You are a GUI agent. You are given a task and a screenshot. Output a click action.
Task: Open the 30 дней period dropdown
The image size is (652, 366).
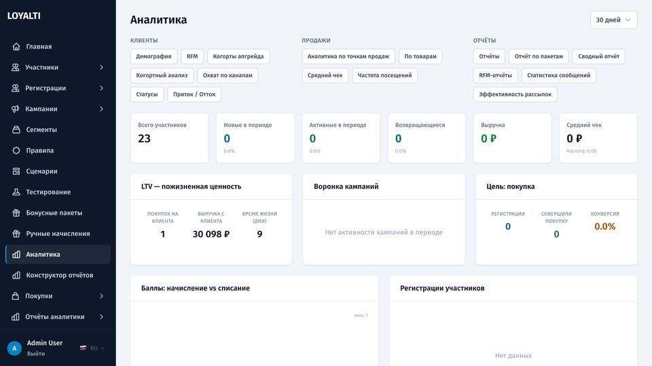[613, 20]
